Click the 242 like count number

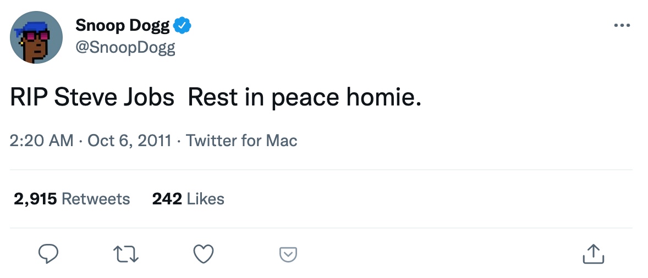coord(167,198)
